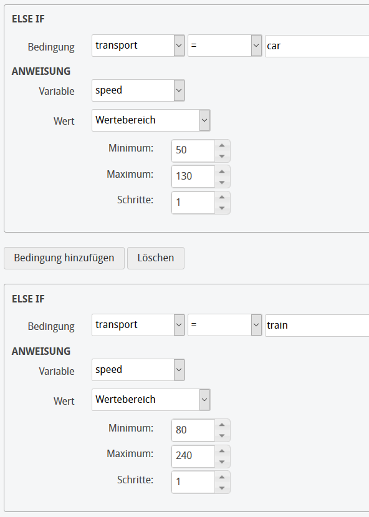369x517 pixels.
Task: Increment the Minimum value 50 using up arrow
Action: [x=223, y=147]
